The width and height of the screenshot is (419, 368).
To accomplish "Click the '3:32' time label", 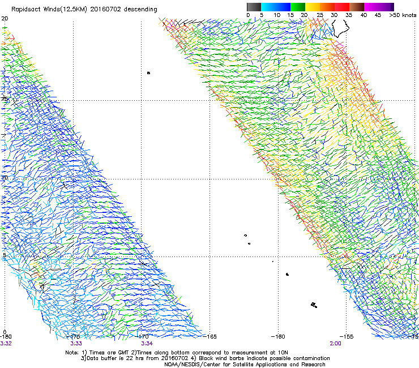I will coord(6,344).
